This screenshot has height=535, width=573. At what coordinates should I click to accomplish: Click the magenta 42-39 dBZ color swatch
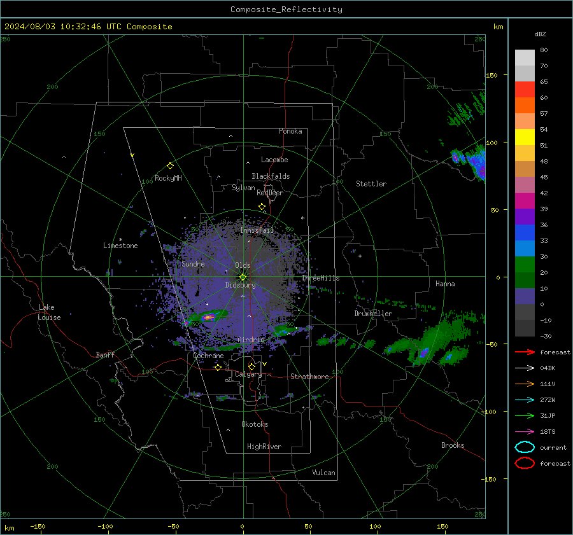pyautogui.click(x=525, y=201)
